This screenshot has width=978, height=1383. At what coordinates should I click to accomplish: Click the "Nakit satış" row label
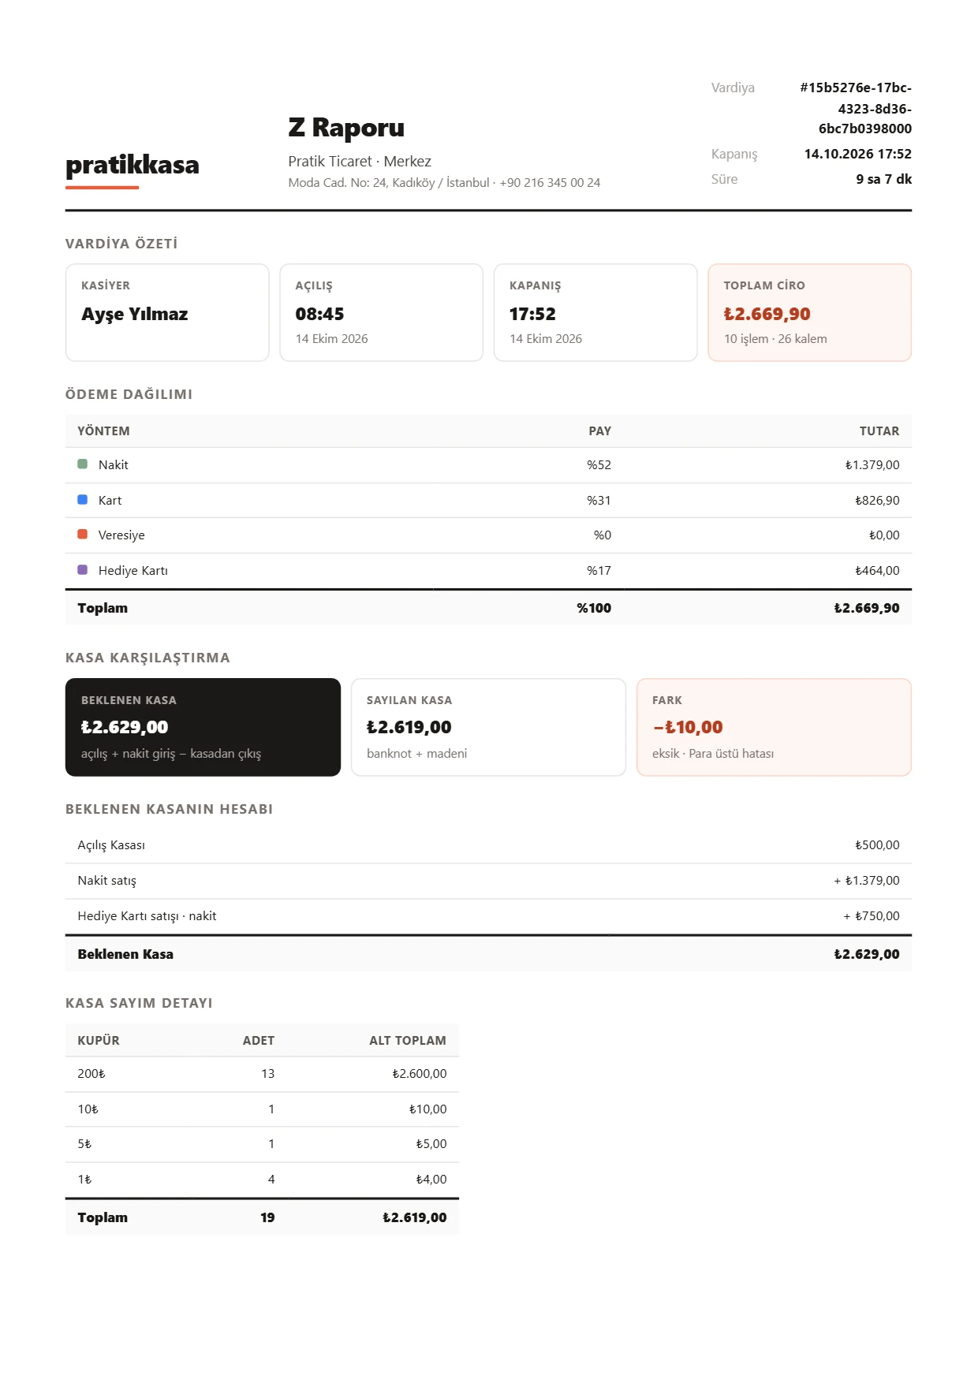point(106,881)
